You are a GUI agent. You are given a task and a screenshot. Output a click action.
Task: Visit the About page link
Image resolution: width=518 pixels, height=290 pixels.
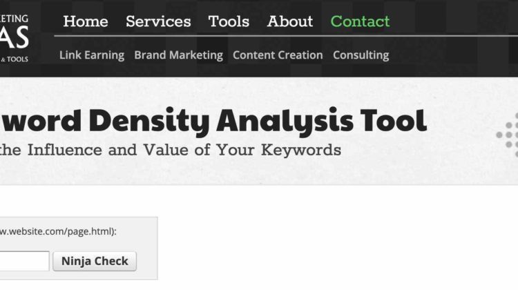point(289,22)
